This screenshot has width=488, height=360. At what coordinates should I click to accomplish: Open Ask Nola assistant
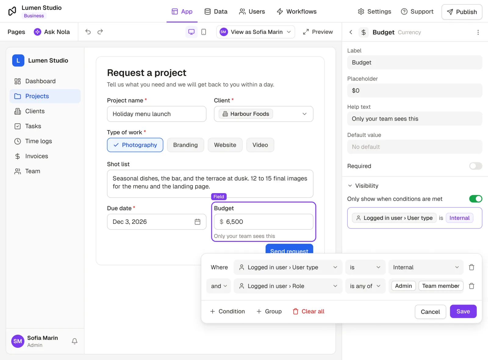52,32
